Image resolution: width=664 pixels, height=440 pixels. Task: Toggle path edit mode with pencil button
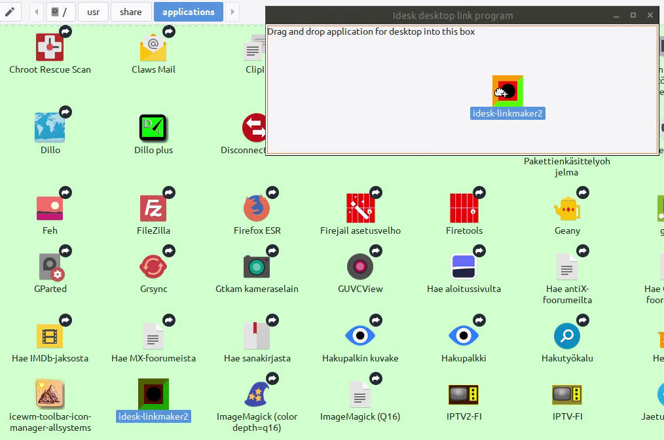(10, 12)
